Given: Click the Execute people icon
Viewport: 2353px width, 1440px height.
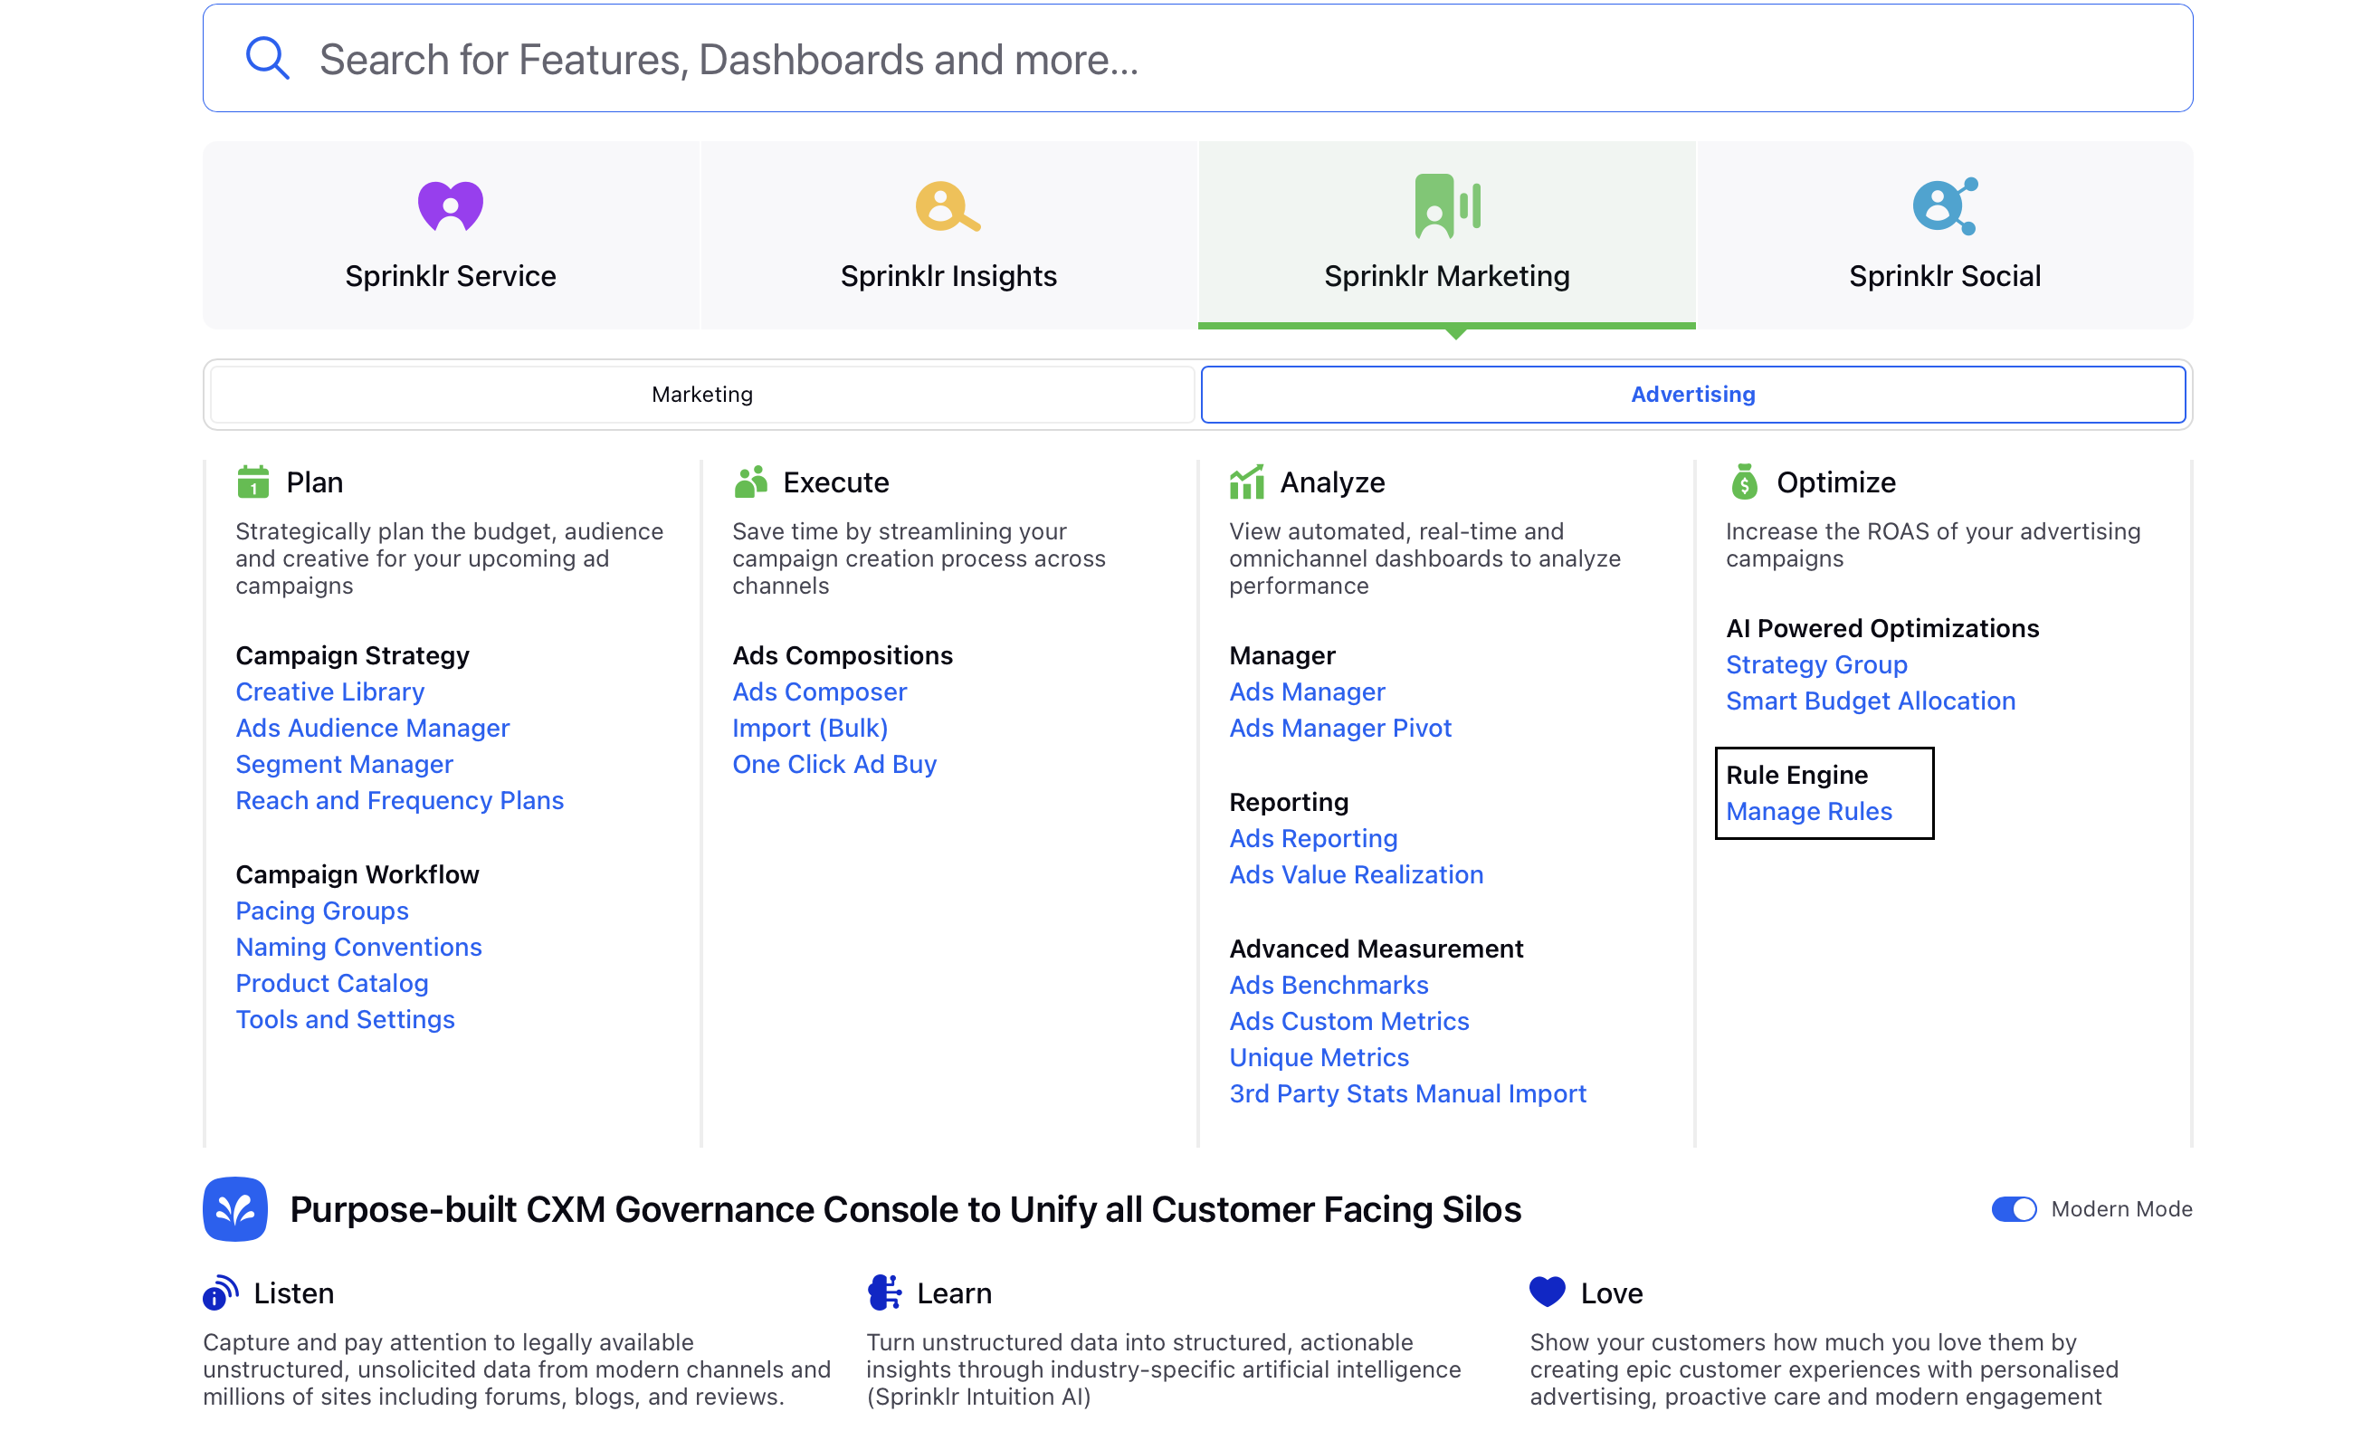Looking at the screenshot, I should click(750, 482).
